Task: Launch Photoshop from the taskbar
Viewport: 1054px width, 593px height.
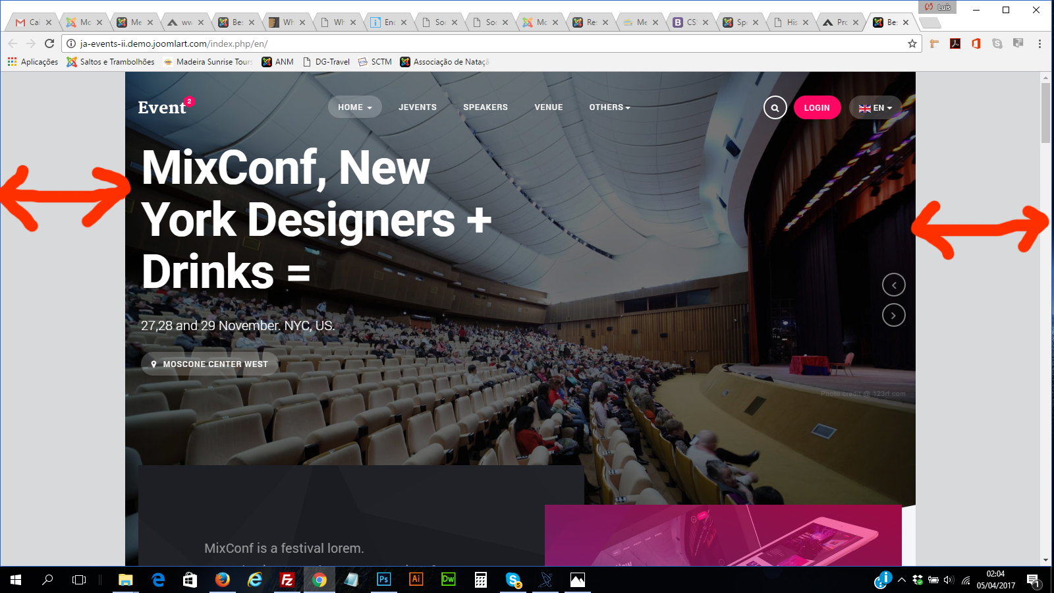Action: [x=383, y=580]
